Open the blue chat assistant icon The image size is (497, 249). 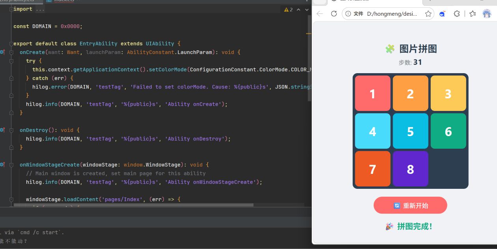(x=442, y=14)
